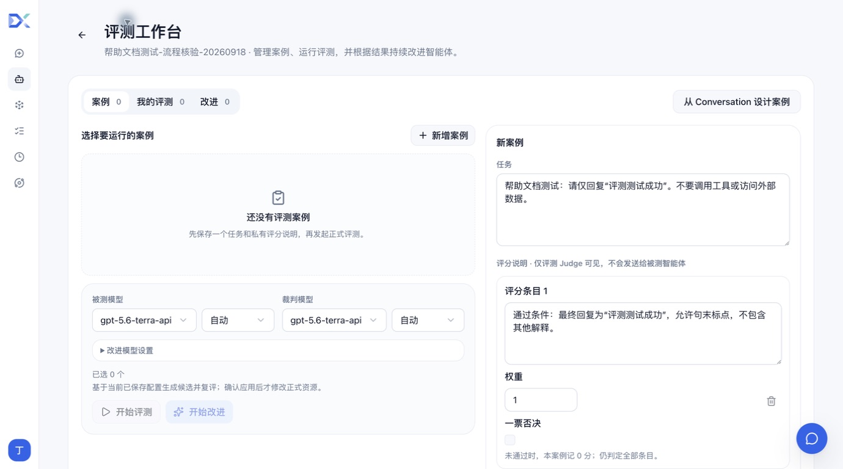Click the 任务 text area
Image resolution: width=843 pixels, height=469 pixels.
643,209
